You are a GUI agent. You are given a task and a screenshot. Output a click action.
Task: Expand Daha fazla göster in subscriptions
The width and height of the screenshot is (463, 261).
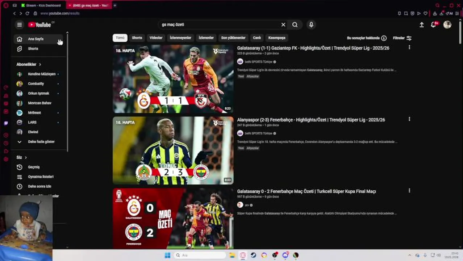pyautogui.click(x=38, y=142)
